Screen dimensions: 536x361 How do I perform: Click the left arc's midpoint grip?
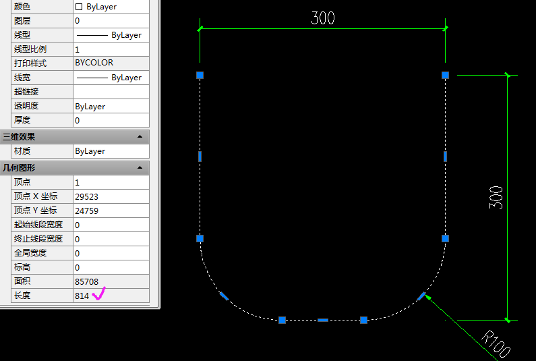[225, 296]
